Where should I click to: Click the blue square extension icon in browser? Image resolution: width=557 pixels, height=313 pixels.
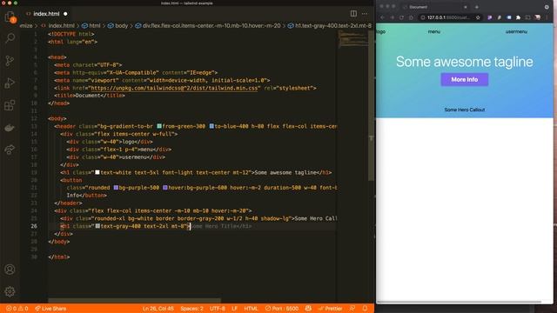click(x=509, y=17)
